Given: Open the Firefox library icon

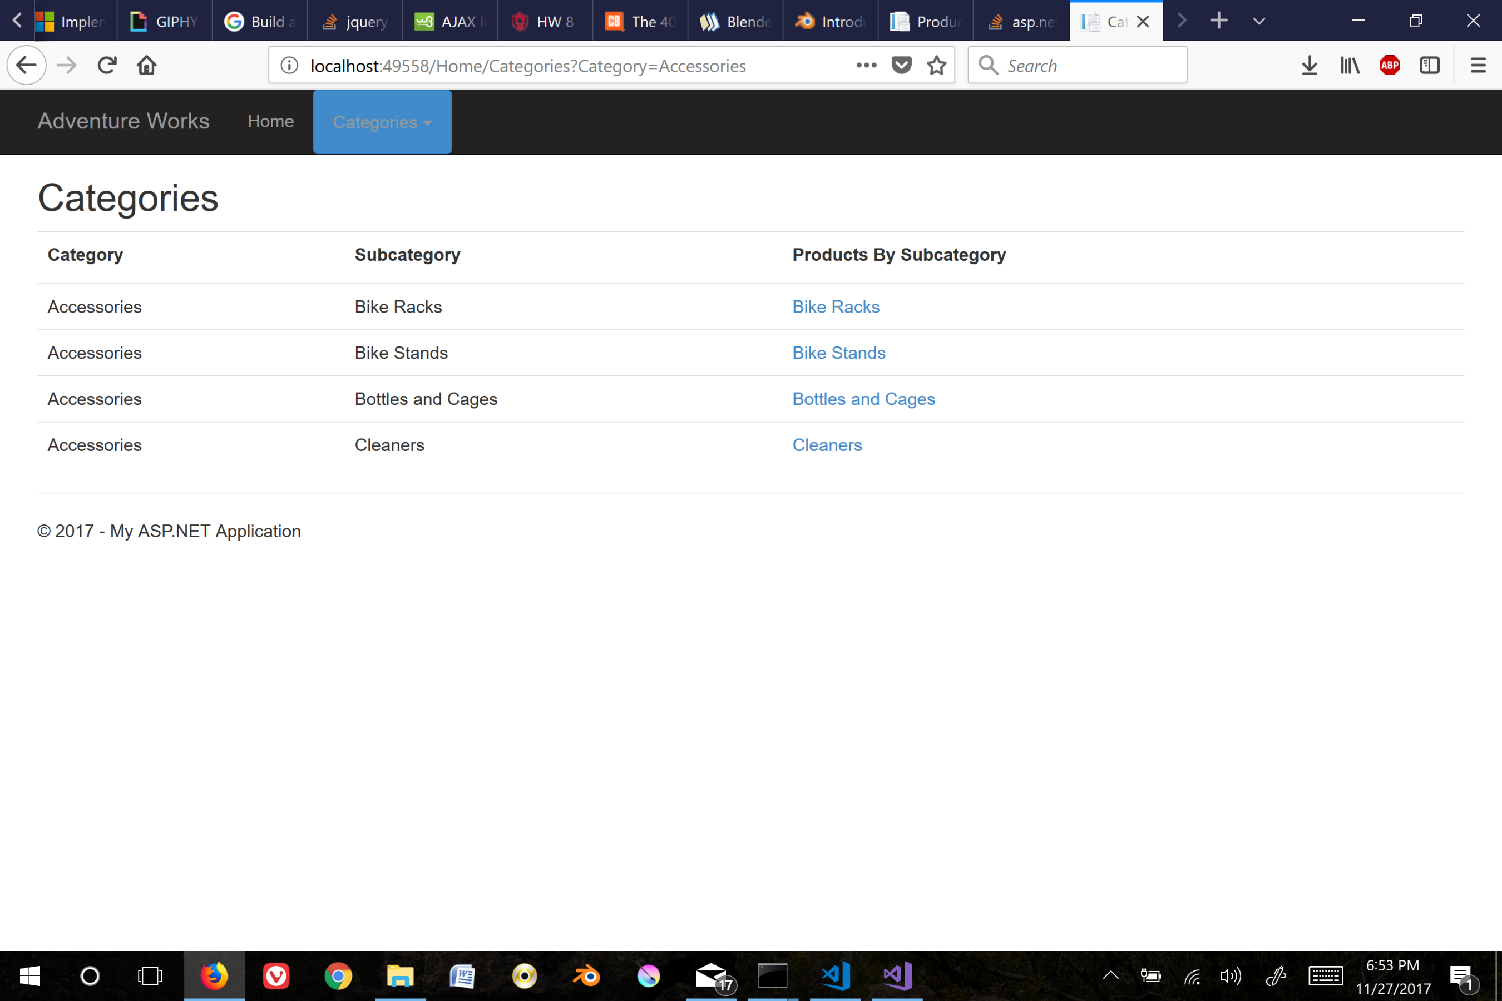Looking at the screenshot, I should coord(1350,65).
